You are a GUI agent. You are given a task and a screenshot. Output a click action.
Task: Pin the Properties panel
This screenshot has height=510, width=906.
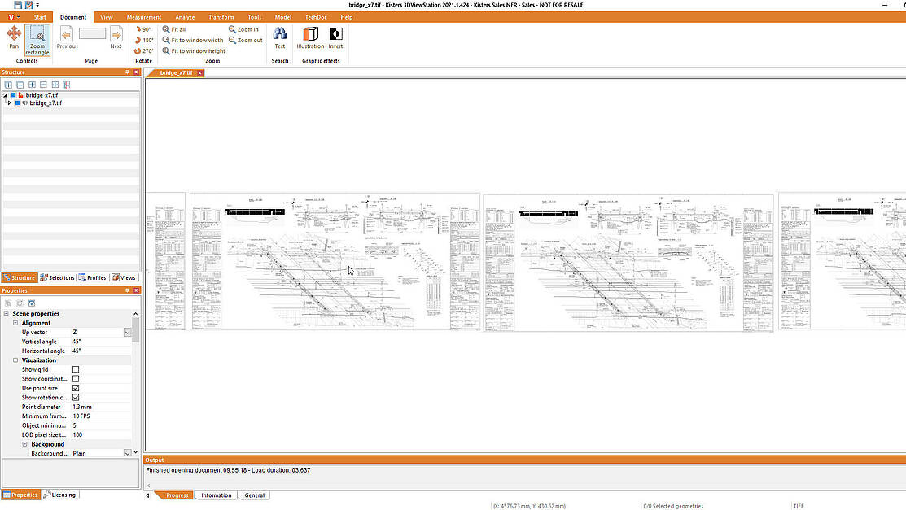tap(127, 290)
